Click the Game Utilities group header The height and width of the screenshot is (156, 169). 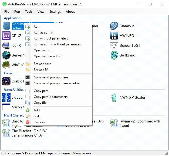[x=14, y=89]
